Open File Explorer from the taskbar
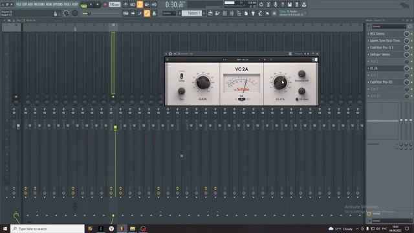Viewport: 414px width, 233px height. click(x=133, y=228)
